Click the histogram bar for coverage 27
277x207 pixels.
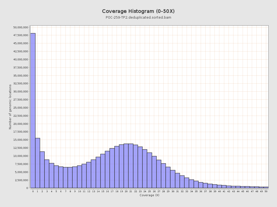159,174
